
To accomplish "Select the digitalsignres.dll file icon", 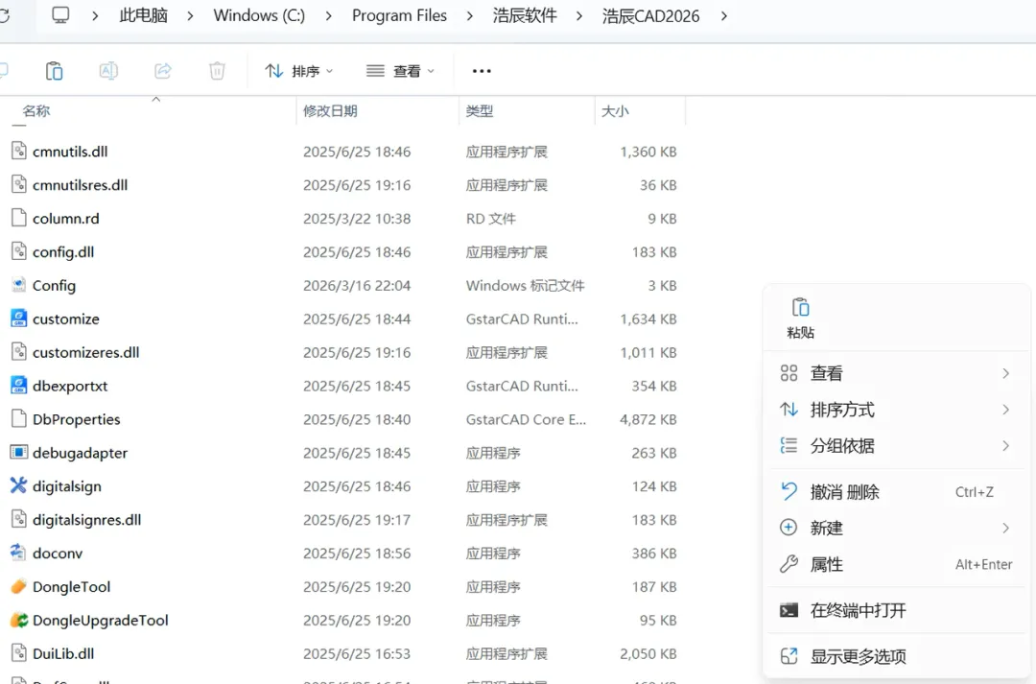I will [x=18, y=519].
